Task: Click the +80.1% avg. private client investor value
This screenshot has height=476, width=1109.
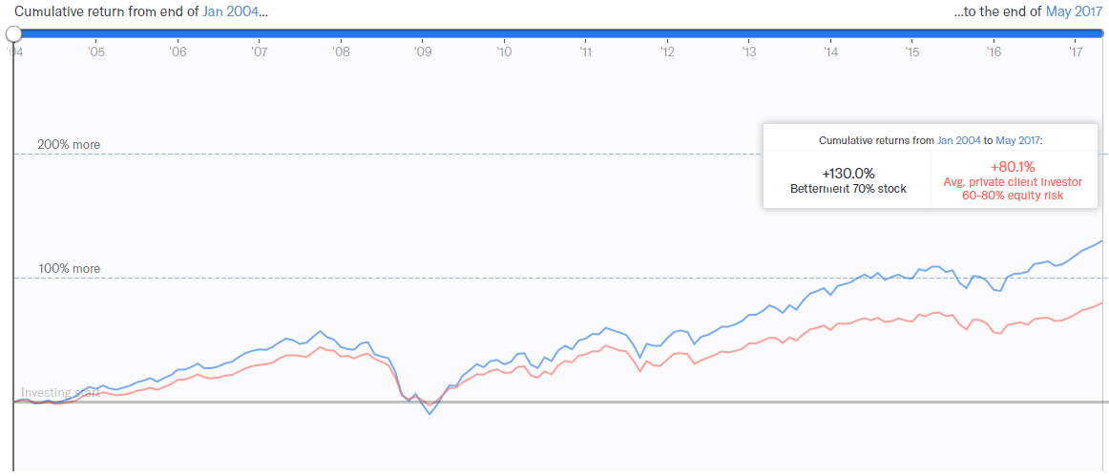Action: [1012, 182]
